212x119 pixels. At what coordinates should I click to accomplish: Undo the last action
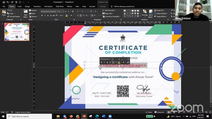click(8, 2)
